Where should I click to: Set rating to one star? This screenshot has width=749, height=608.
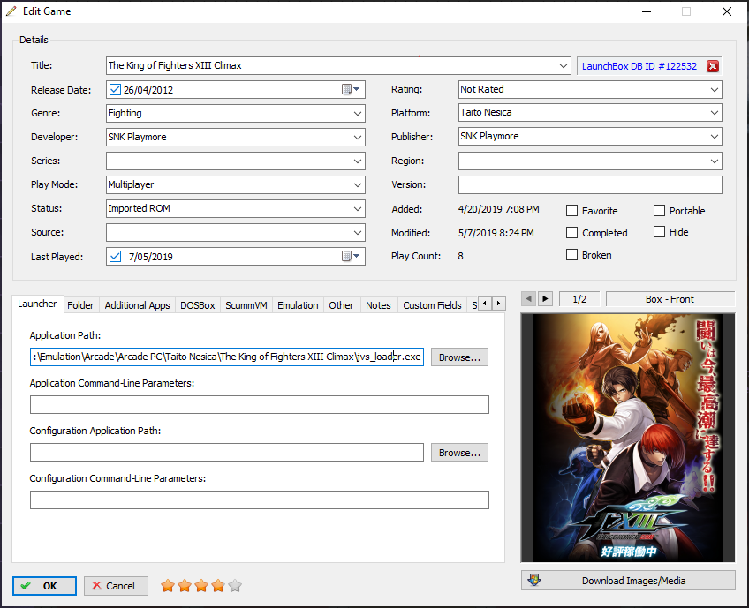click(x=168, y=586)
